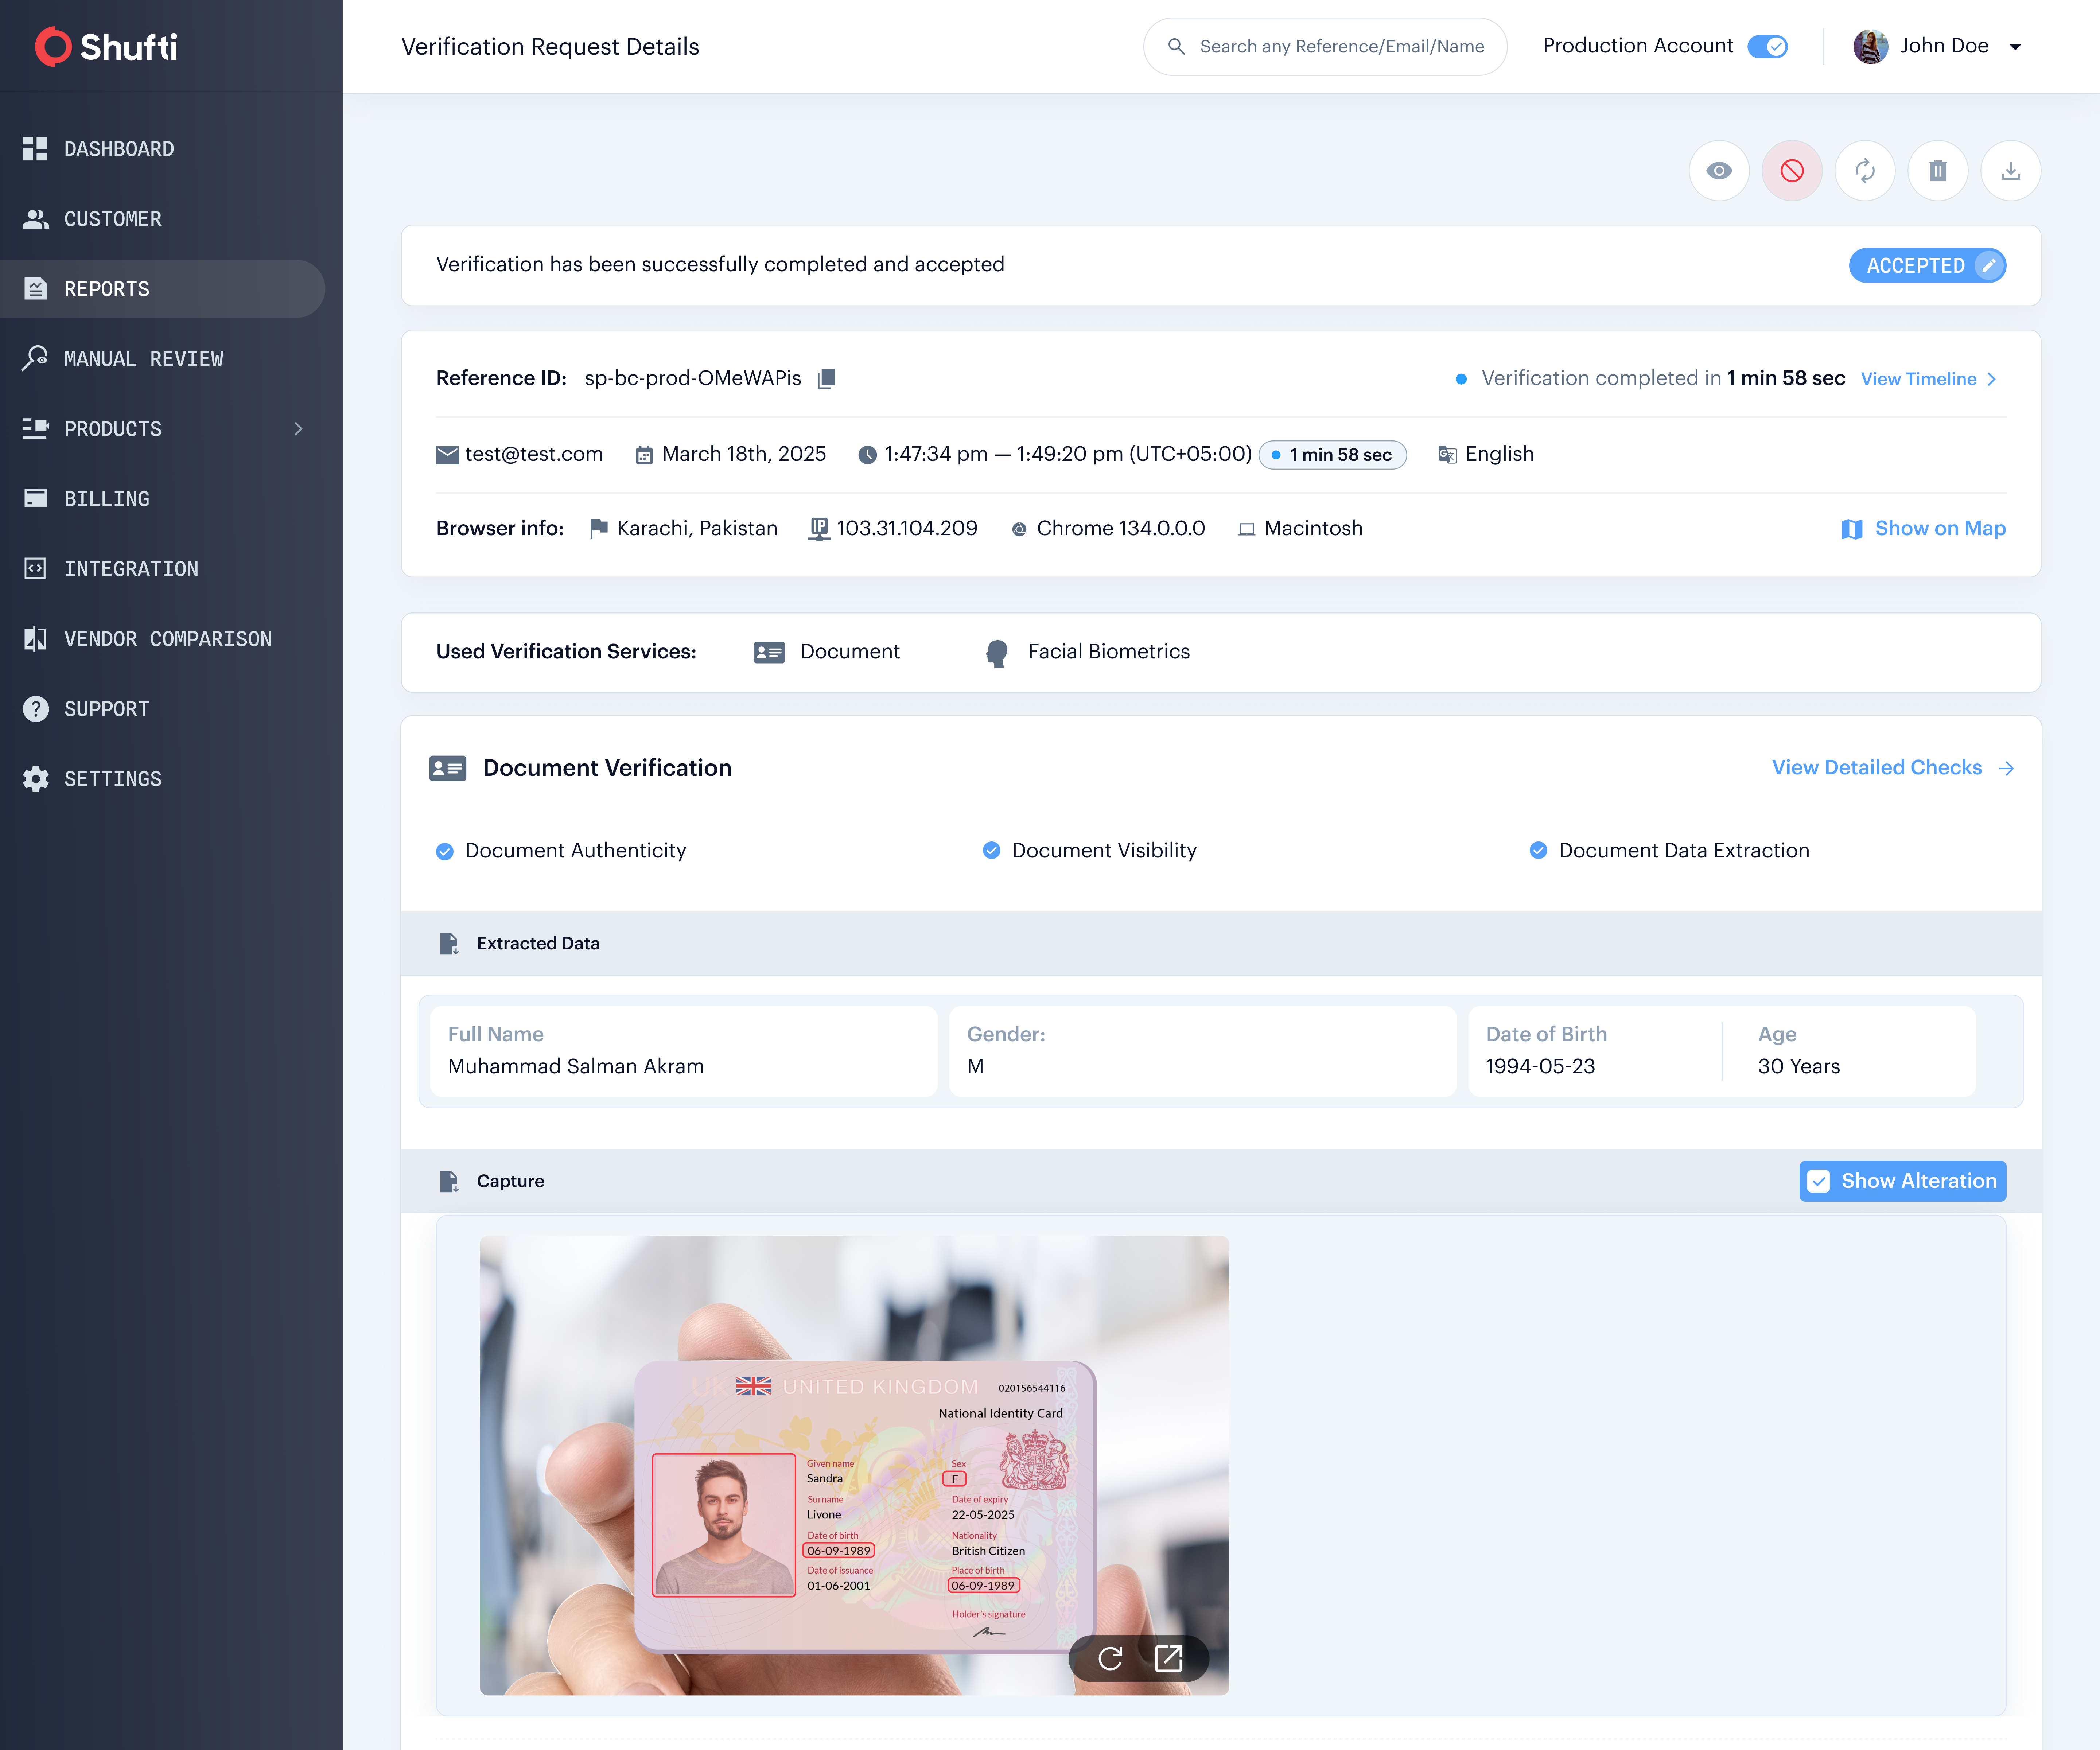Click the red decline/block icon button

point(1792,171)
